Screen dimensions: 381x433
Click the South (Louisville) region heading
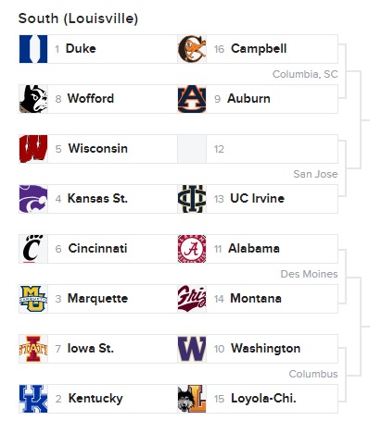tap(78, 19)
